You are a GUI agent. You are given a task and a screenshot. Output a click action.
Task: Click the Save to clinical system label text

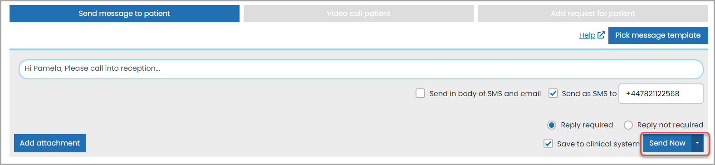pos(598,144)
